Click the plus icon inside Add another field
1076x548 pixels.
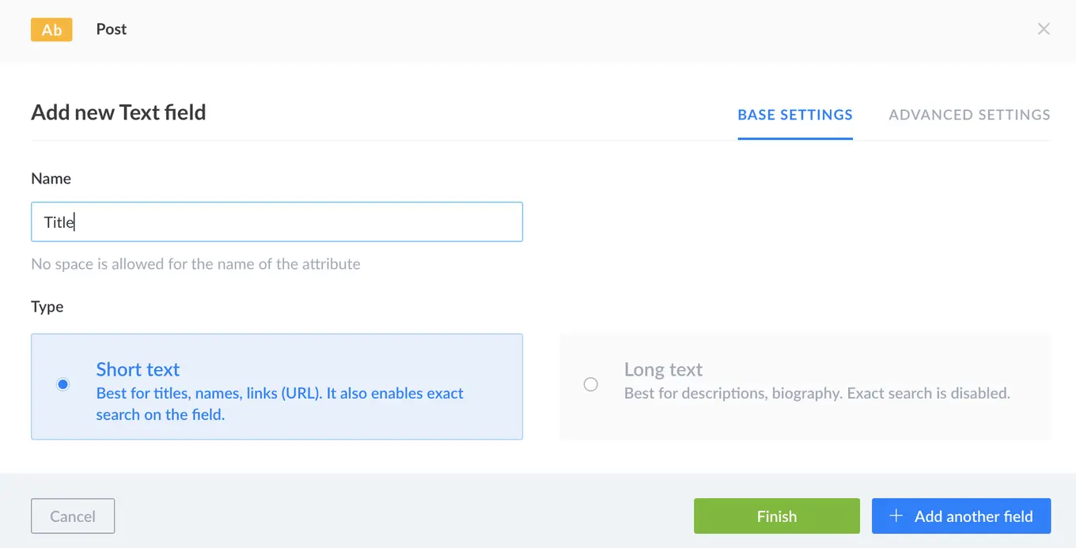(895, 516)
